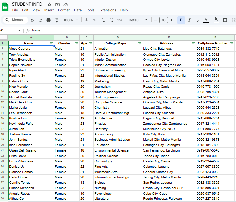Open the Edit menu

25,10
